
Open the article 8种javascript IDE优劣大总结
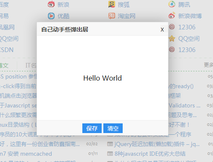pos(150,154)
